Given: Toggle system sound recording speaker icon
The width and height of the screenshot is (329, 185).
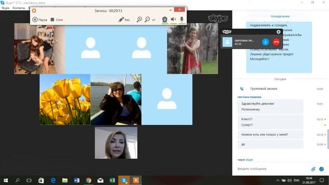Looking at the screenshot, I should click(173, 20).
